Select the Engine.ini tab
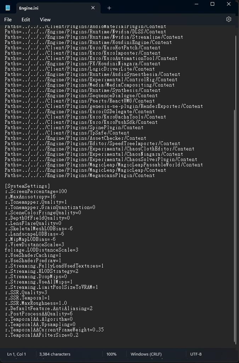The image size is (239, 363). [50, 8]
